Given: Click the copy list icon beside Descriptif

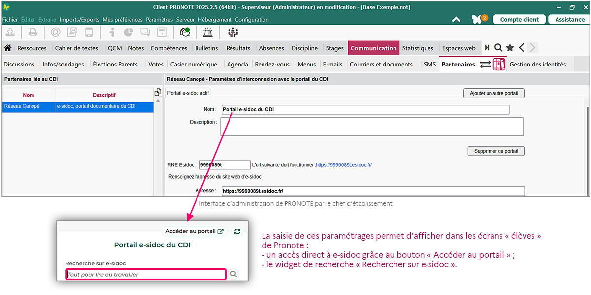Looking at the screenshot, I should coord(158,92).
